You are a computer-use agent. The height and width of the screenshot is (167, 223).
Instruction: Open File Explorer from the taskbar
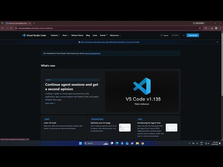pyautogui.click(x=137, y=143)
